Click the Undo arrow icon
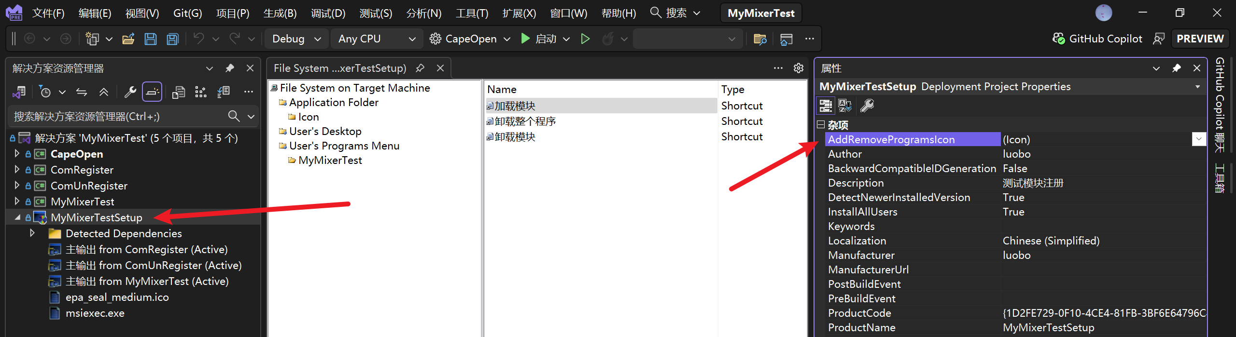The height and width of the screenshot is (337, 1236). [x=198, y=39]
